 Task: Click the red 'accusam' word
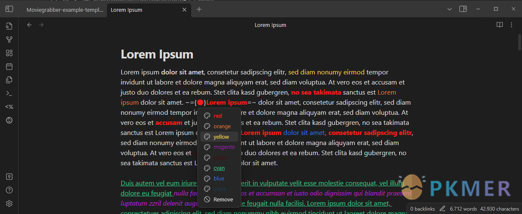click(169, 123)
